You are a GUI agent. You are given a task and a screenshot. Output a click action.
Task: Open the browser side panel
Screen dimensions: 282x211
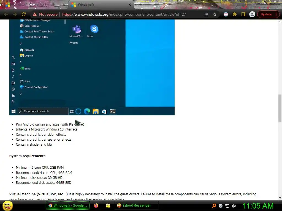[x=243, y=14]
